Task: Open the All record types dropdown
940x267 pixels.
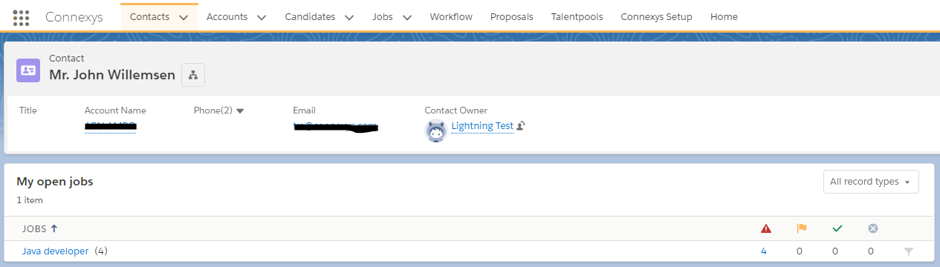Action: (x=871, y=182)
